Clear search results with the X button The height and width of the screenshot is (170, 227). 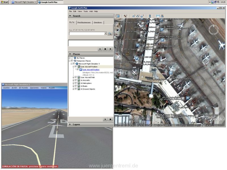coord(110,49)
